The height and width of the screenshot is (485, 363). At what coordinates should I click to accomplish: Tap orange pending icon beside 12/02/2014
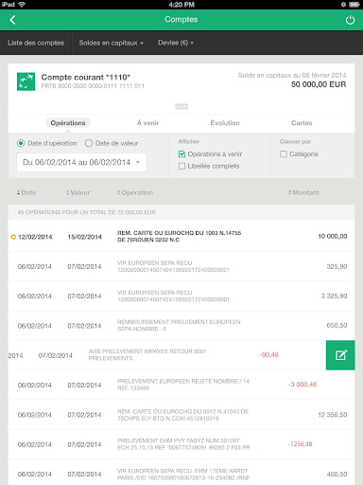coord(13,237)
